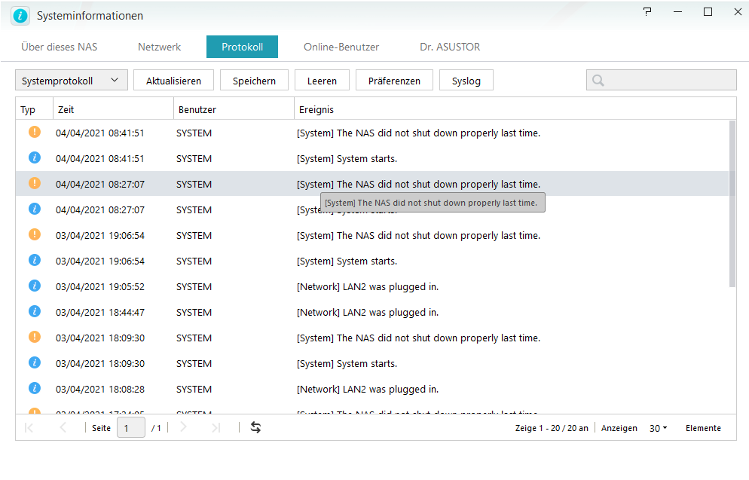Click the Syslog button
749x480 pixels.
[466, 80]
